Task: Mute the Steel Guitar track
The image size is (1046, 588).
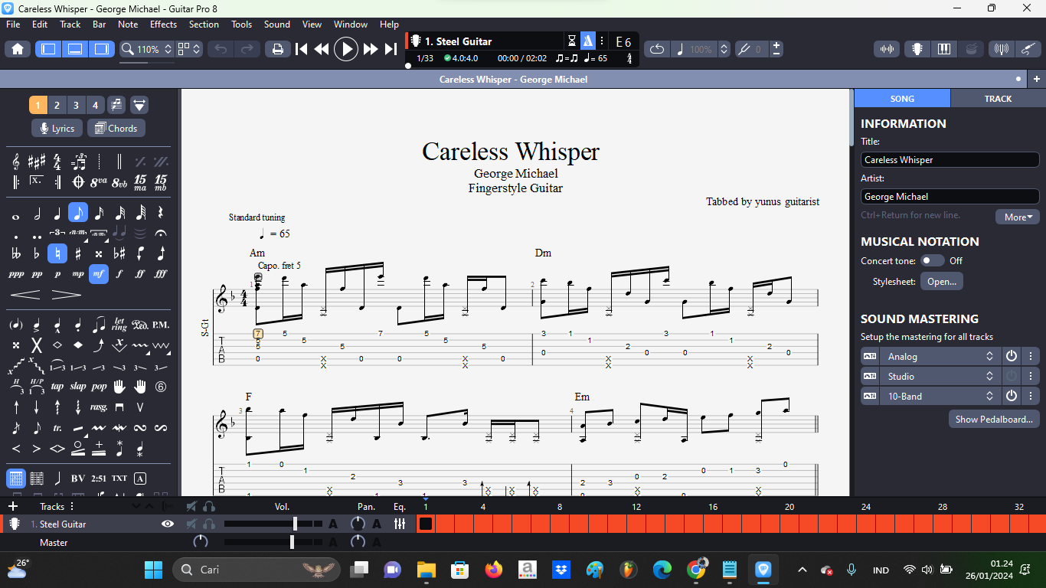Action: tap(191, 524)
